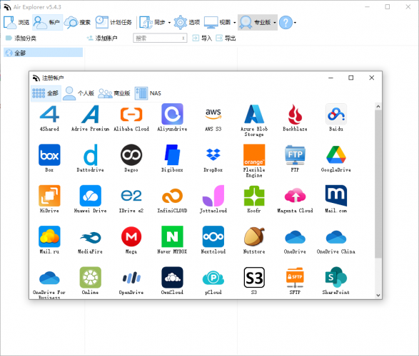Choose the Naver MYBOX icon
This screenshot has width=419, height=356.
coord(172,236)
